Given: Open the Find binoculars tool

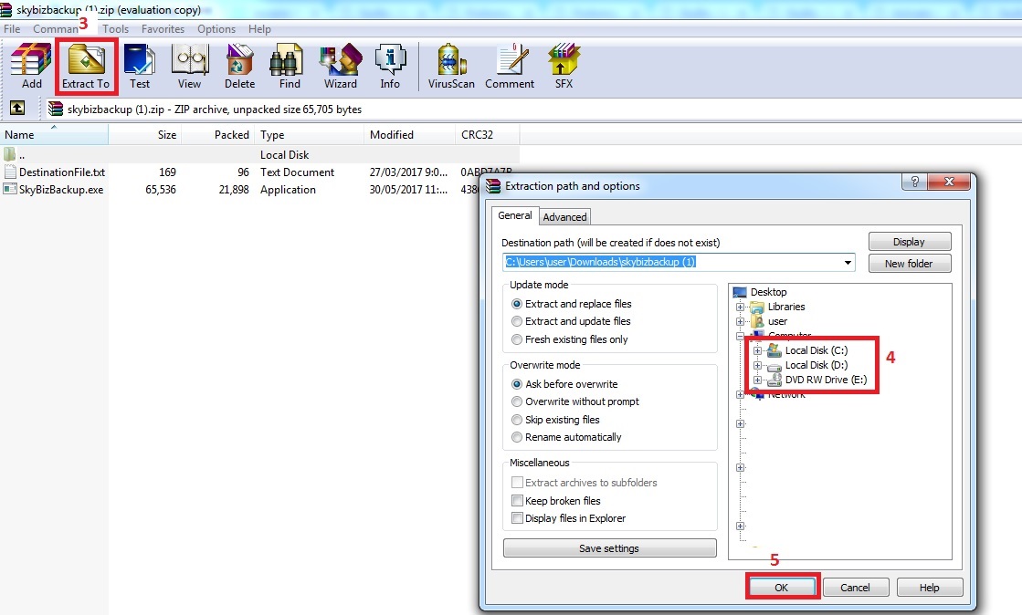Looking at the screenshot, I should (x=290, y=66).
